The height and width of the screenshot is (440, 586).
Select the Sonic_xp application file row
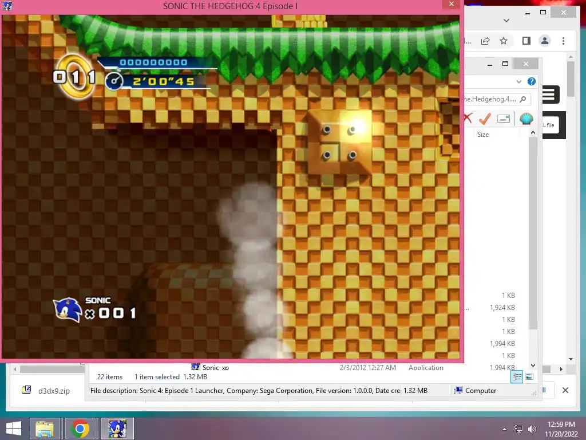point(317,367)
